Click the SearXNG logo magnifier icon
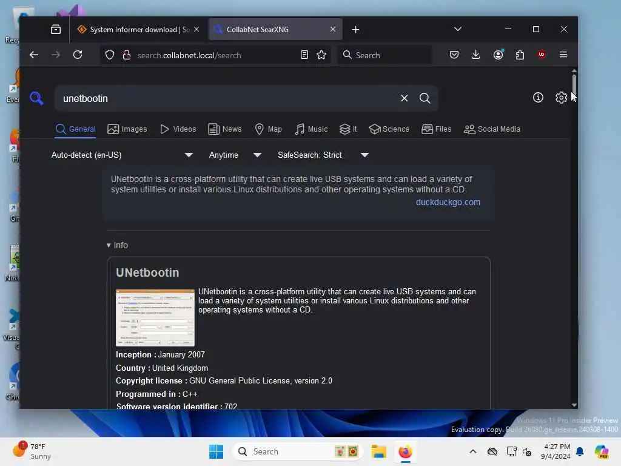The width and height of the screenshot is (621, 466). 36,98
